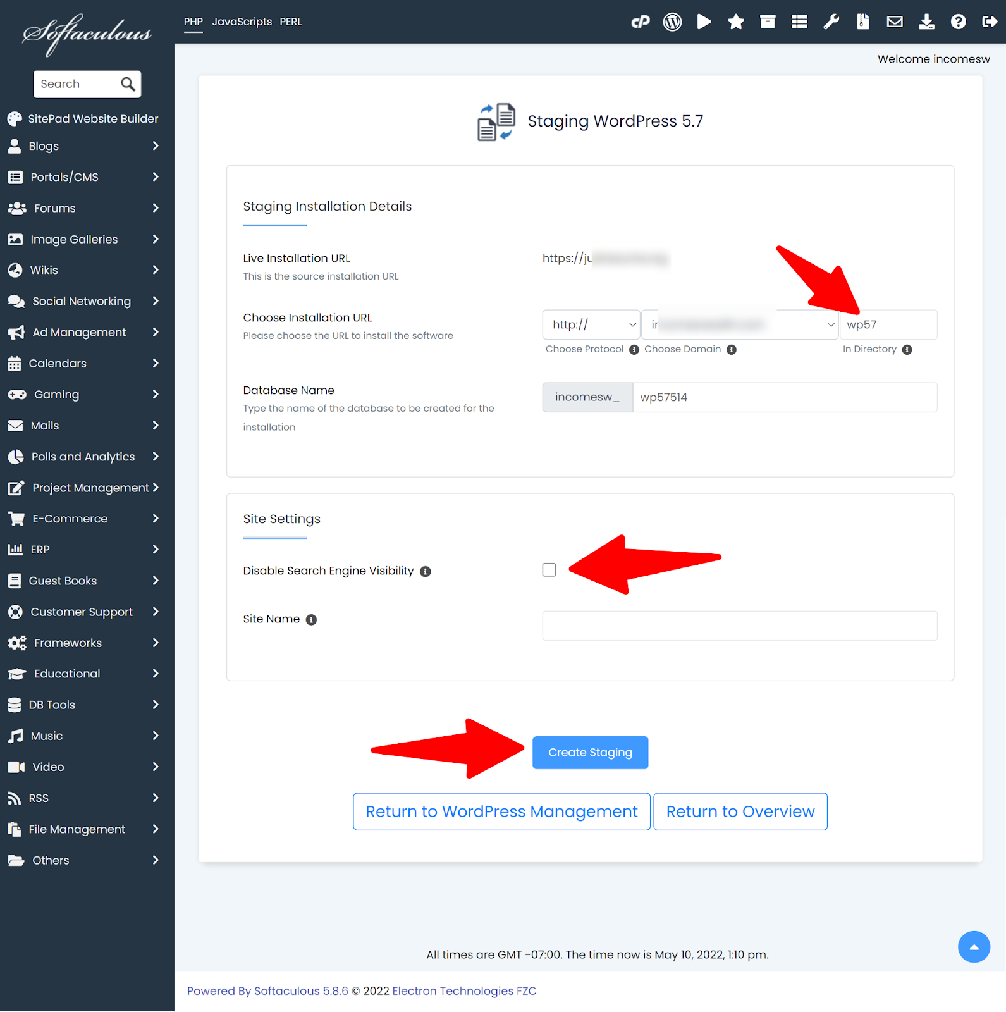
Task: Click Return to Overview
Action: tap(740, 811)
